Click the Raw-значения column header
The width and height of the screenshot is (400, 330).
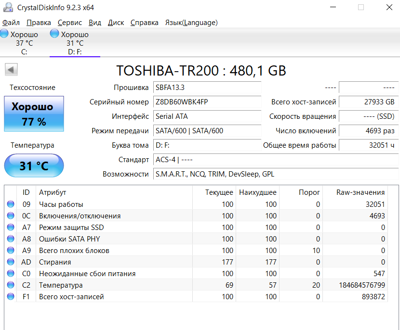(x=360, y=192)
